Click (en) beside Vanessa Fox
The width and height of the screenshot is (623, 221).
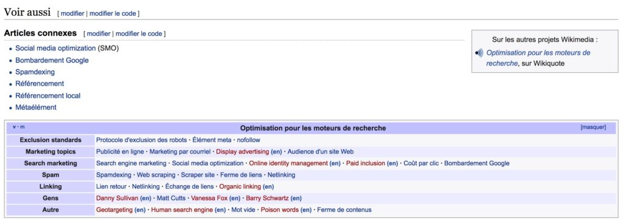click(235, 198)
